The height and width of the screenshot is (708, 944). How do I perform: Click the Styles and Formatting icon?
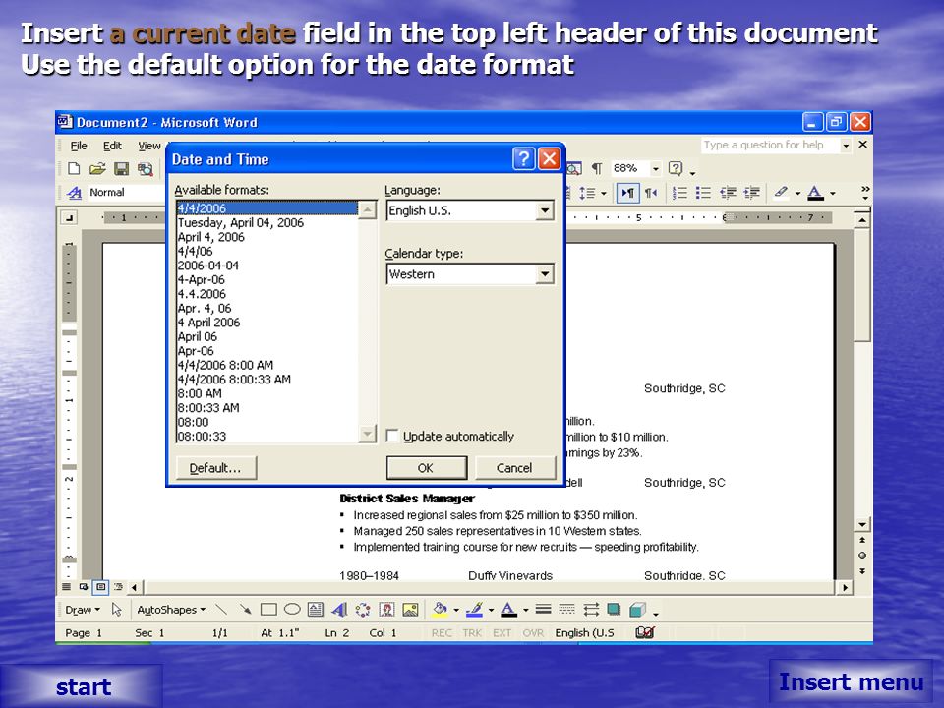coord(74,193)
